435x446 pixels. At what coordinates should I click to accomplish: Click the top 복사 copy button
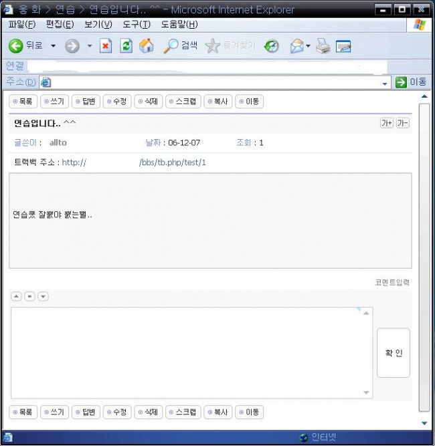click(218, 102)
